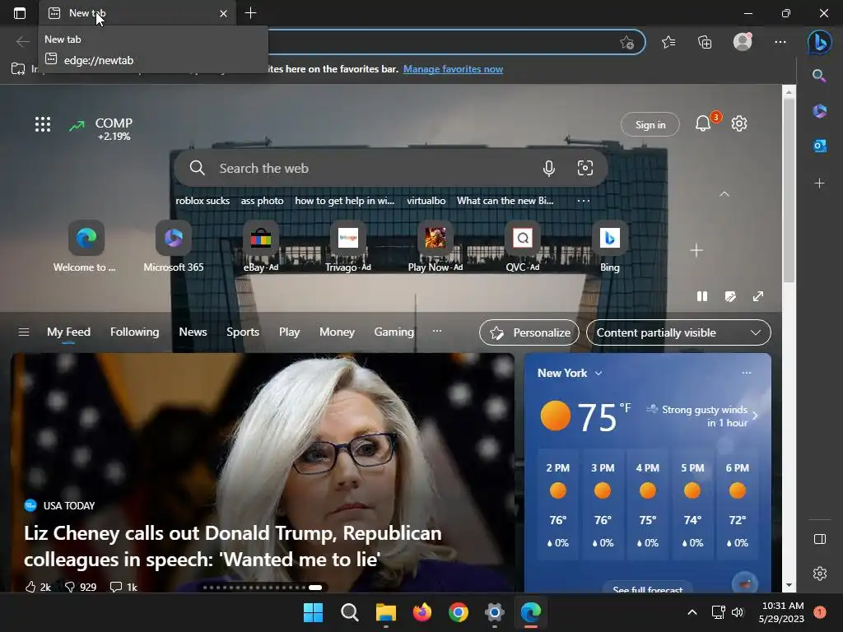Add an app to the sidebar
Viewport: 843px width, 632px height.
819,184
